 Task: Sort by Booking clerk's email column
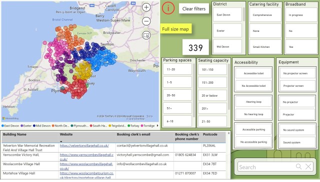click(x=133, y=134)
